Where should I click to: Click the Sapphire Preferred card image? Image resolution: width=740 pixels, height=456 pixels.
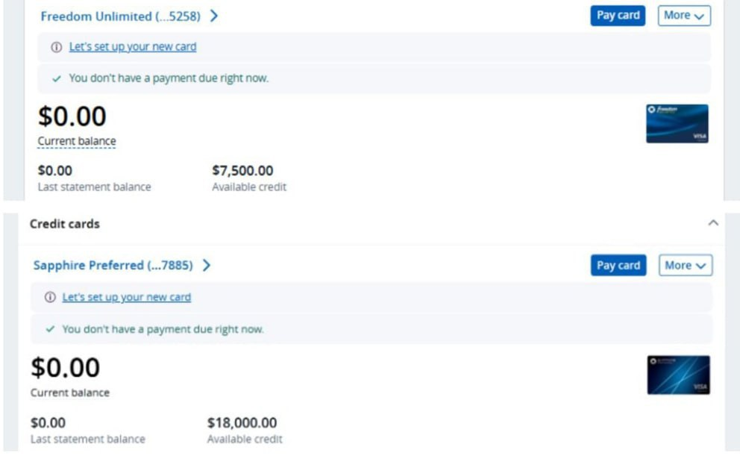(x=678, y=375)
